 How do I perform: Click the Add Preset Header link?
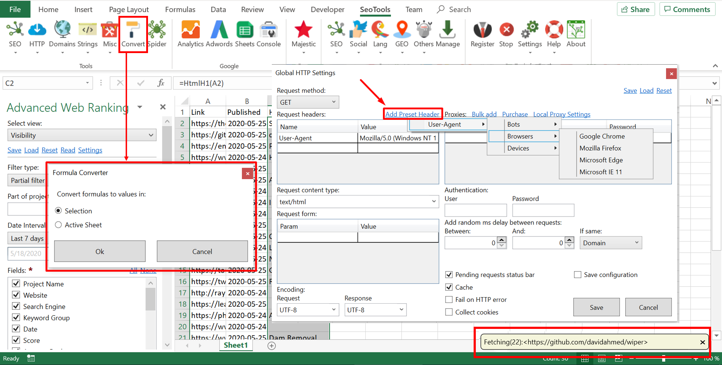click(x=412, y=114)
